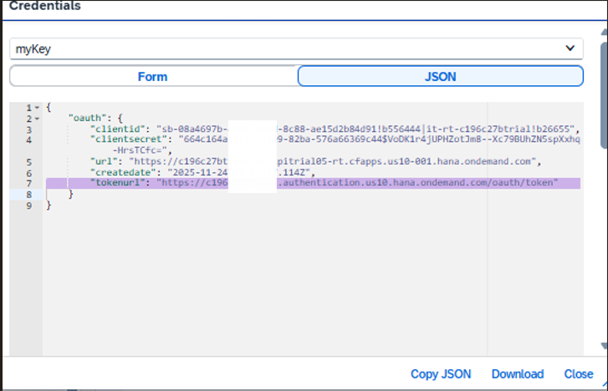Click the Copy JSON button
The image size is (608, 391).
click(x=441, y=374)
